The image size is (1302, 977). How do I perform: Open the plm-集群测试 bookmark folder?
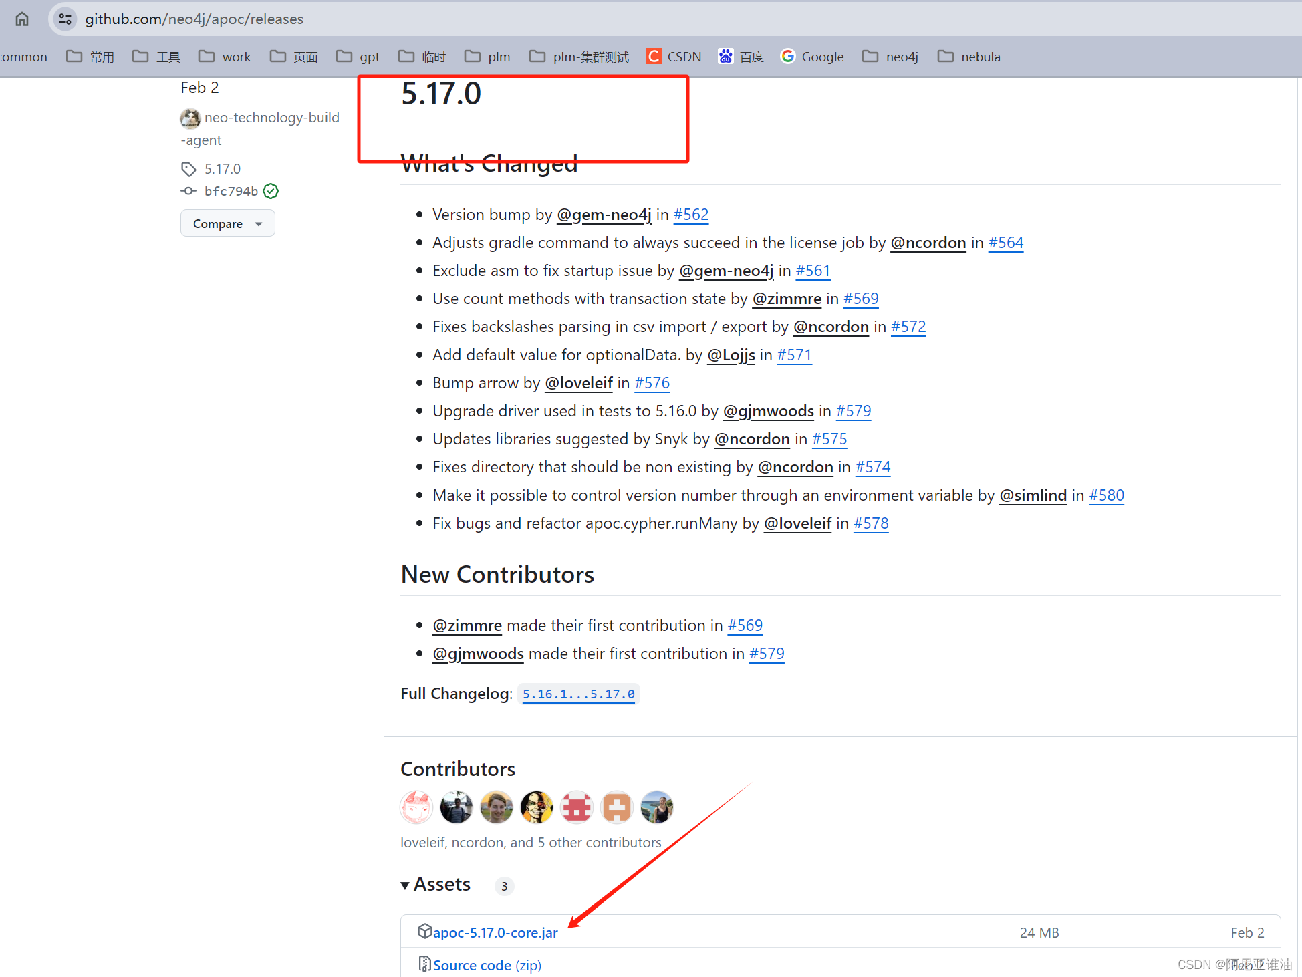coord(579,57)
